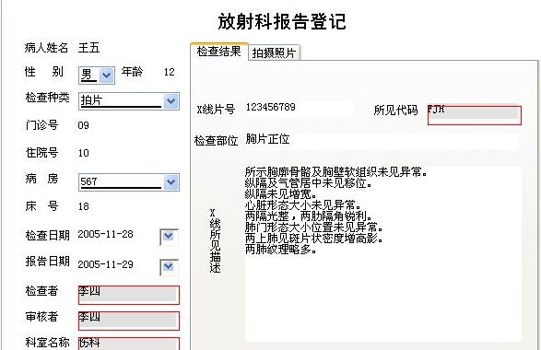Click the 年龄 value 12
Image resolution: width=541 pixels, height=350 pixels.
click(169, 72)
